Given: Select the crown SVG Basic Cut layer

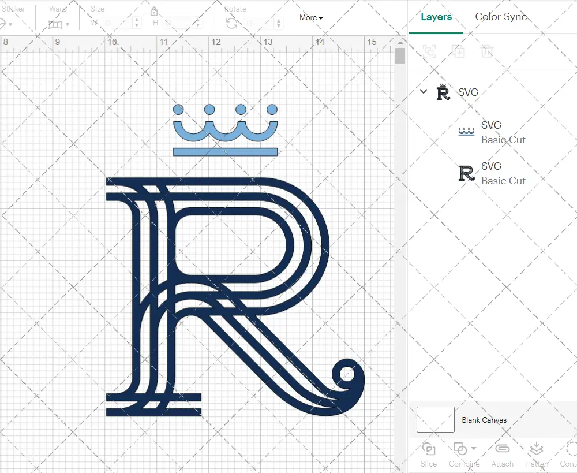Looking at the screenshot, I should (x=502, y=132).
